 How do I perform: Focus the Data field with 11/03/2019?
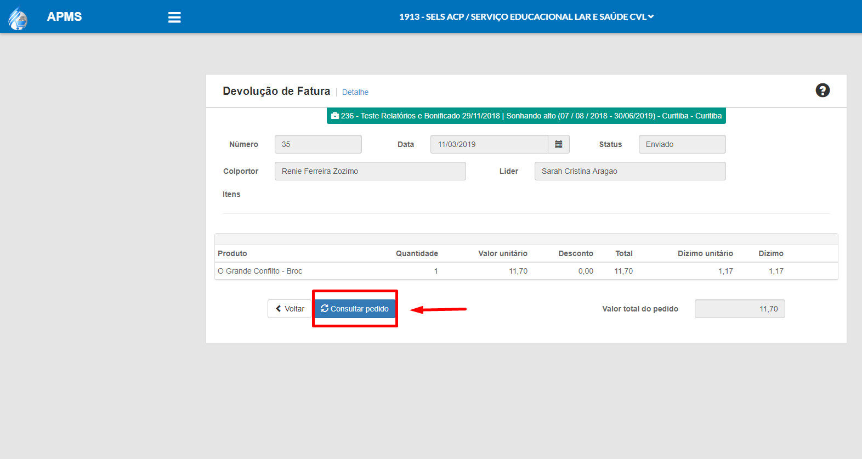tap(489, 144)
